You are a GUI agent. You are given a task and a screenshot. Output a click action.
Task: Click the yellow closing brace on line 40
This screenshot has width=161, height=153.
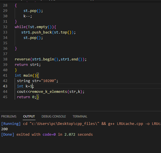tap(16, 70)
